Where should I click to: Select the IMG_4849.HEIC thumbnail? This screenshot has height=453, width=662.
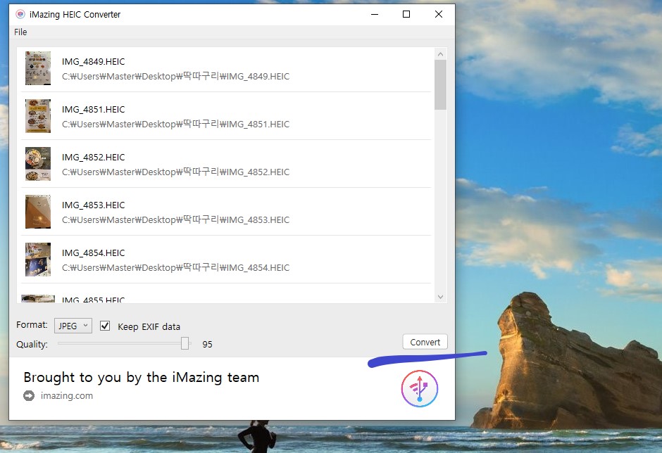pyautogui.click(x=38, y=68)
